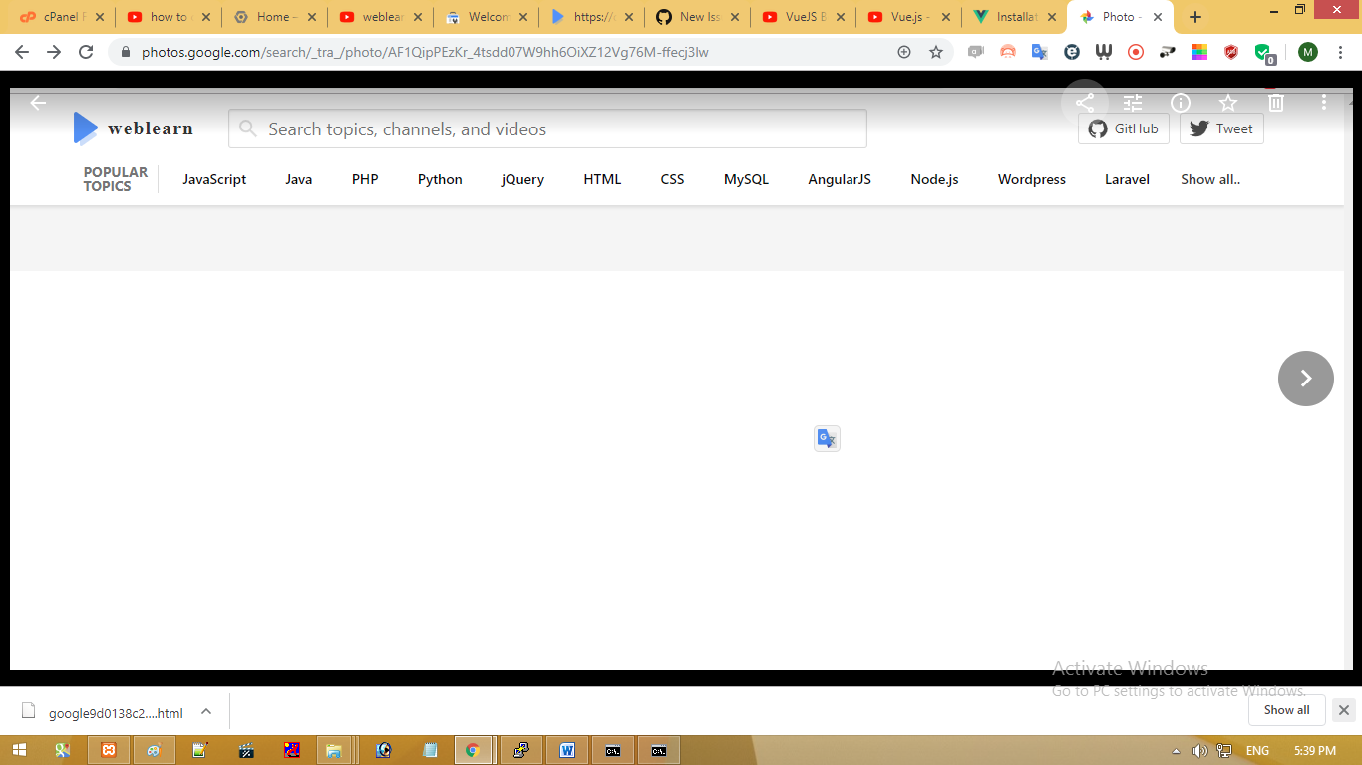Open a new browser tab
This screenshot has width=1362, height=765.
pos(1195,17)
